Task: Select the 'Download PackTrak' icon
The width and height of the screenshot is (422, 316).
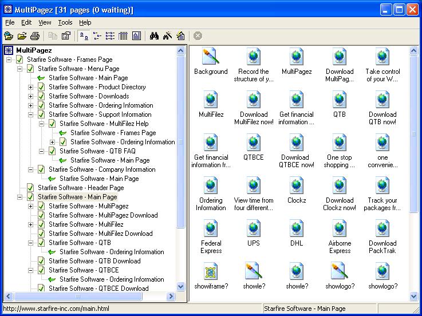Action: pyautogui.click(x=382, y=228)
